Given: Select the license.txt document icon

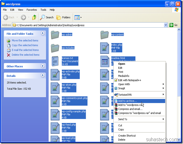Looking at the screenshot, I should (x=55, y=61).
